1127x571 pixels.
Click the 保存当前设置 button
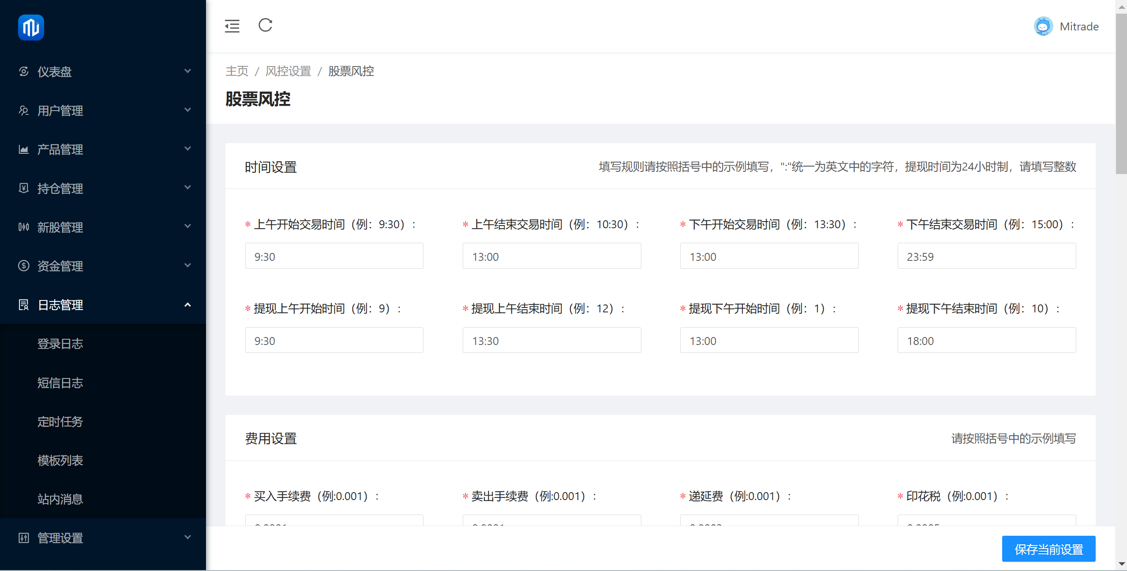1048,549
